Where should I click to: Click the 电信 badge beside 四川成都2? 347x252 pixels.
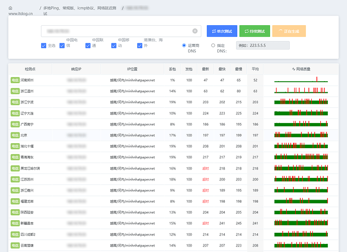[x=15, y=234]
